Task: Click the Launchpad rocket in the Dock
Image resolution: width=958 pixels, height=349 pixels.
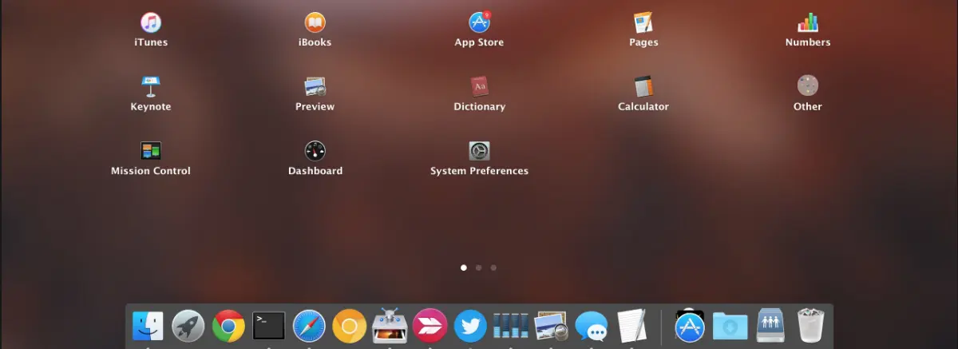Action: (188, 326)
